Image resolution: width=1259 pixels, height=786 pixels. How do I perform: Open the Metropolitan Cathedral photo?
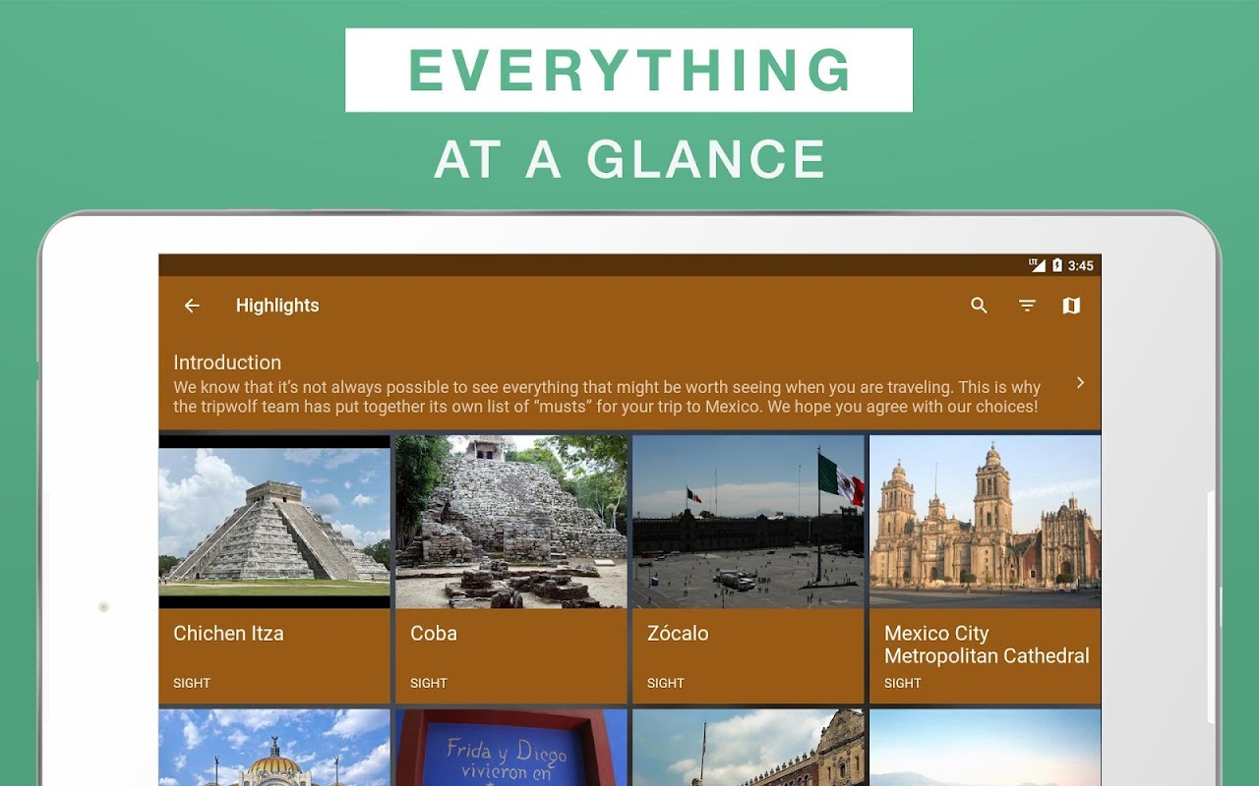(986, 522)
